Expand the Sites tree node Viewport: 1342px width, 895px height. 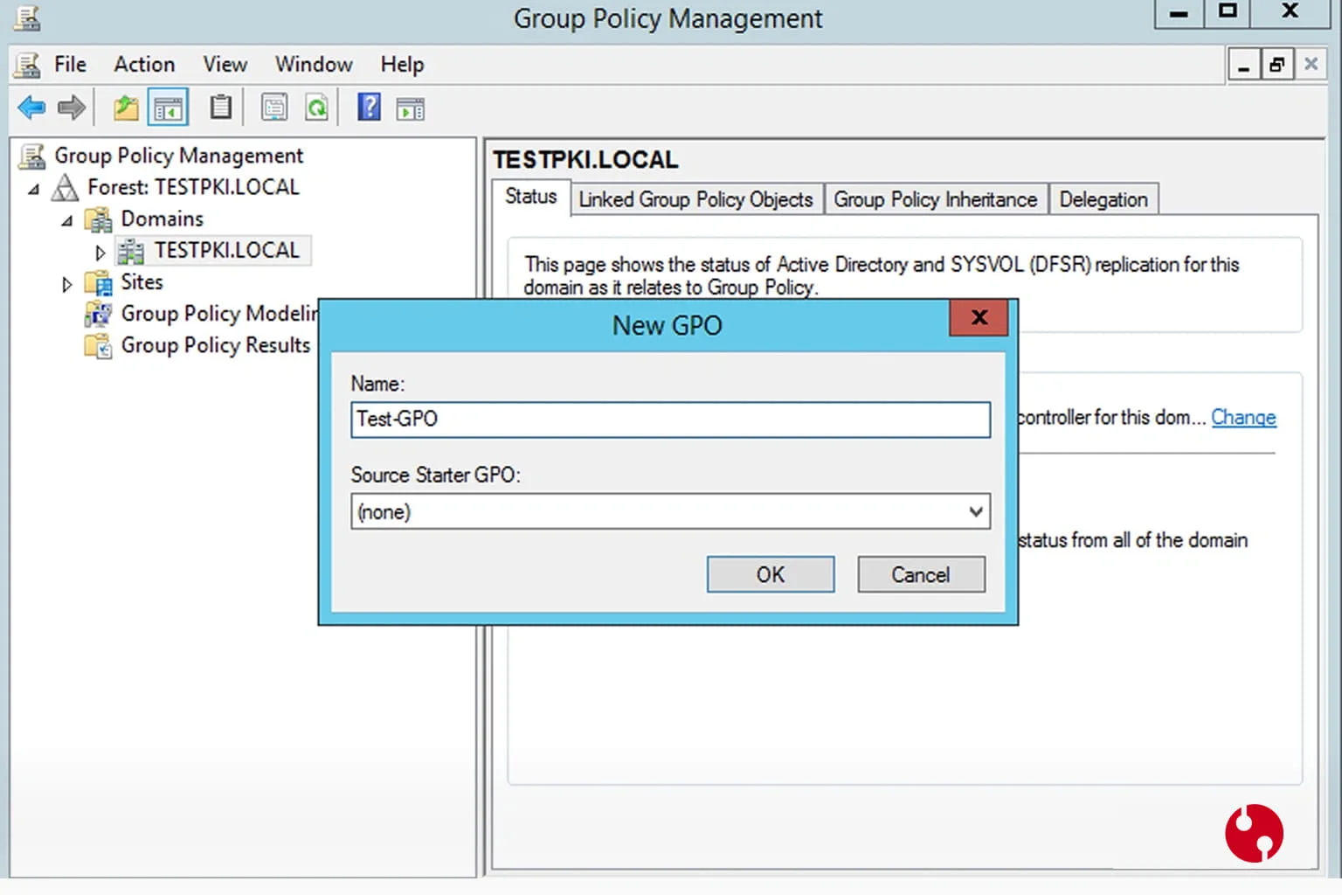pos(66,284)
